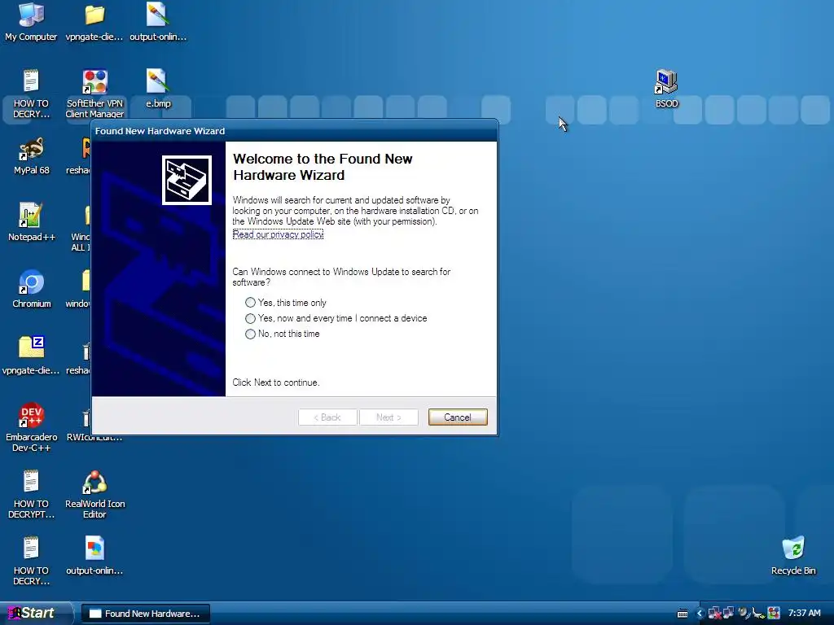This screenshot has height=625, width=834.
Task: Select the e.bmp image file
Action: tap(158, 89)
